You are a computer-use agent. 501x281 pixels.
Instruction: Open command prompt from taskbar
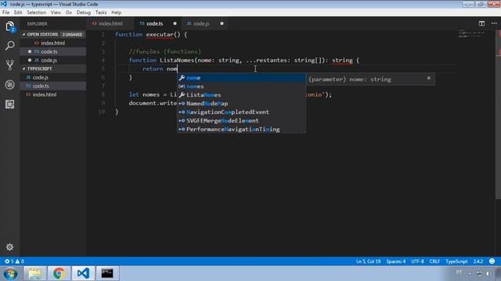(107, 273)
